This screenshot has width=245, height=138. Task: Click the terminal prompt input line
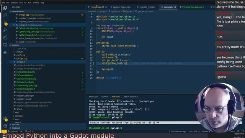(x=106, y=128)
